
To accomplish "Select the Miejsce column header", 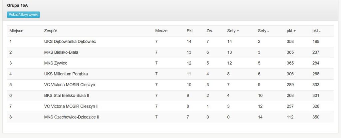I will (x=16, y=31).
